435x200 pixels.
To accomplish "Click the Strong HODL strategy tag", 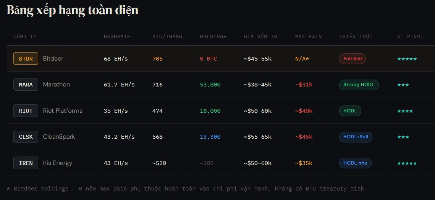I will [x=359, y=85].
